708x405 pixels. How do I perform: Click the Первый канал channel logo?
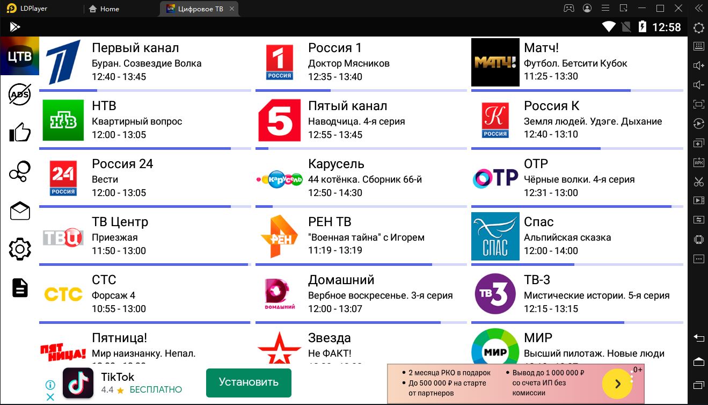(63, 62)
